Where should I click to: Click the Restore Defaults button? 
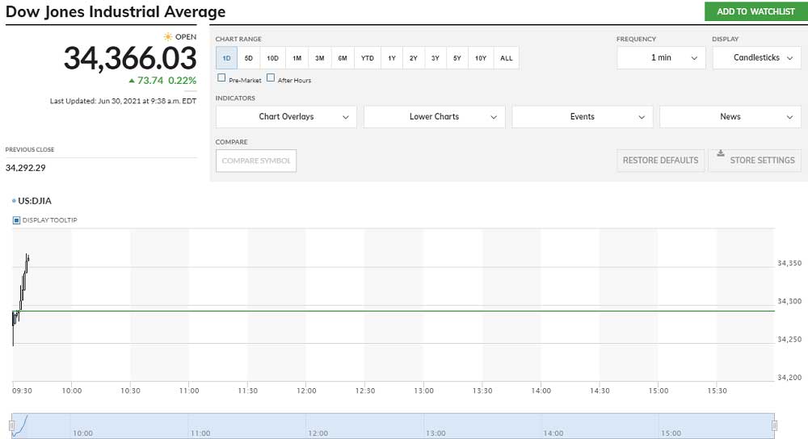tap(661, 161)
